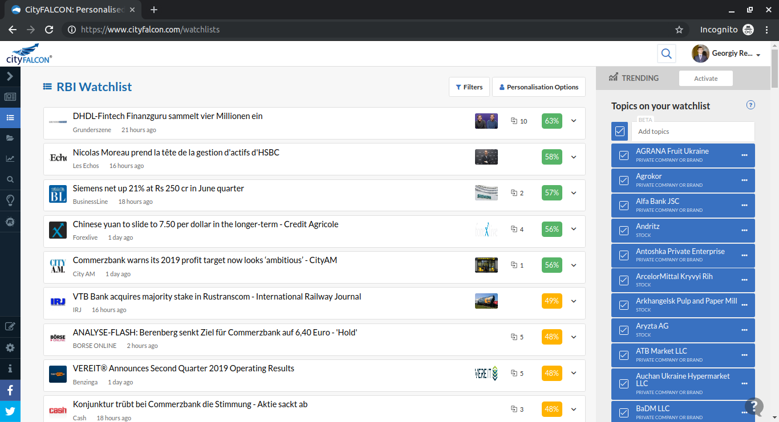Open the lightbulb insights icon
This screenshot has height=422, width=779.
point(10,200)
